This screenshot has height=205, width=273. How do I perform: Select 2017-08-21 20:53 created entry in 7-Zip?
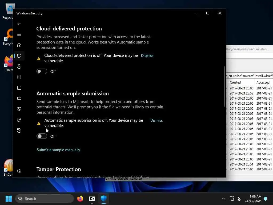click(x=241, y=93)
